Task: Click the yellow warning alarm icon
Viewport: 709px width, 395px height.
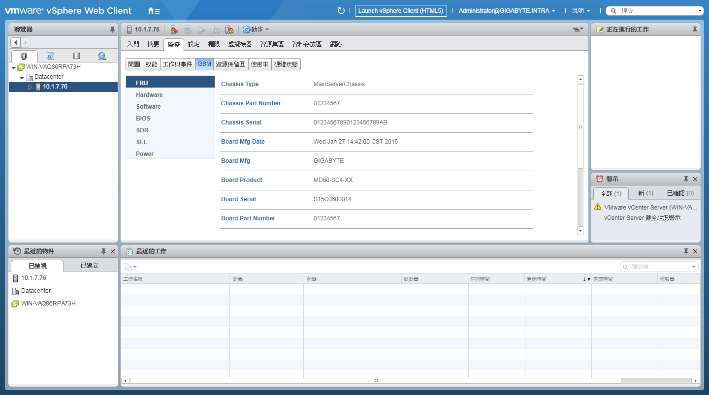Action: [598, 207]
